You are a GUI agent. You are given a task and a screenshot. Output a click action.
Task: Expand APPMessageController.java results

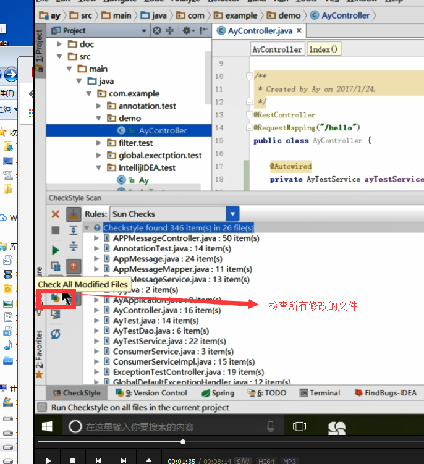click(x=96, y=238)
